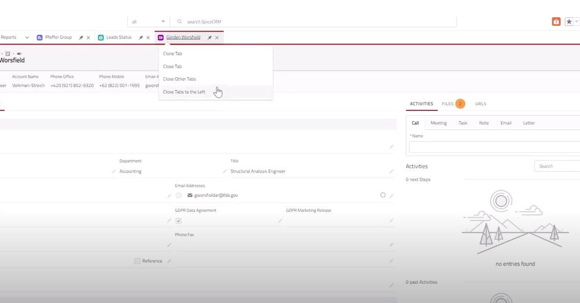The width and height of the screenshot is (580, 303).
Task: Open the URLs panel tab
Action: point(481,104)
